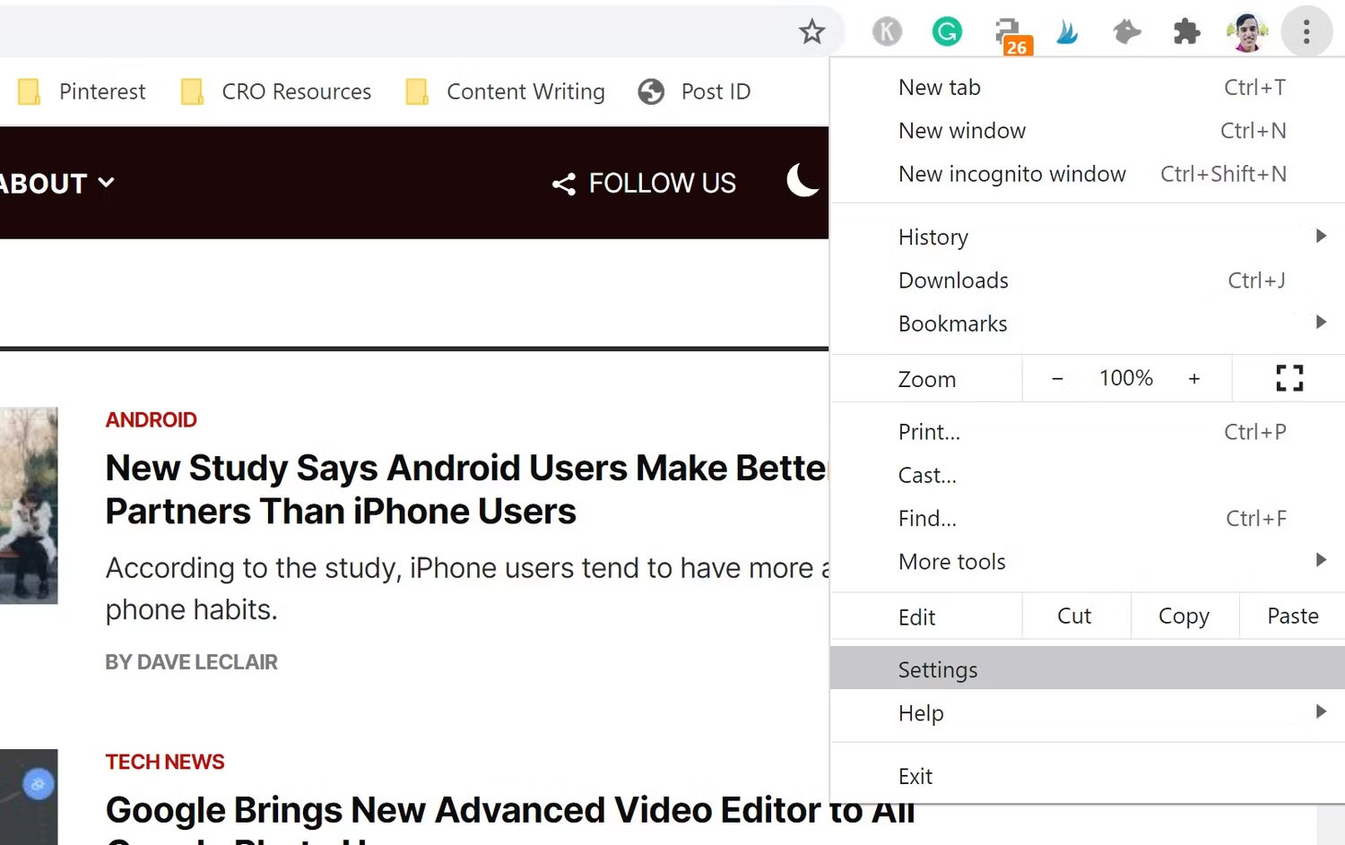Click the article summary mentioning iPhone users
This screenshot has height=845, width=1345.
pyautogui.click(x=467, y=589)
